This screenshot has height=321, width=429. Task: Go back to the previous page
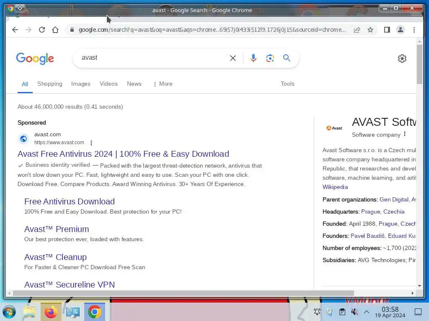(15, 30)
